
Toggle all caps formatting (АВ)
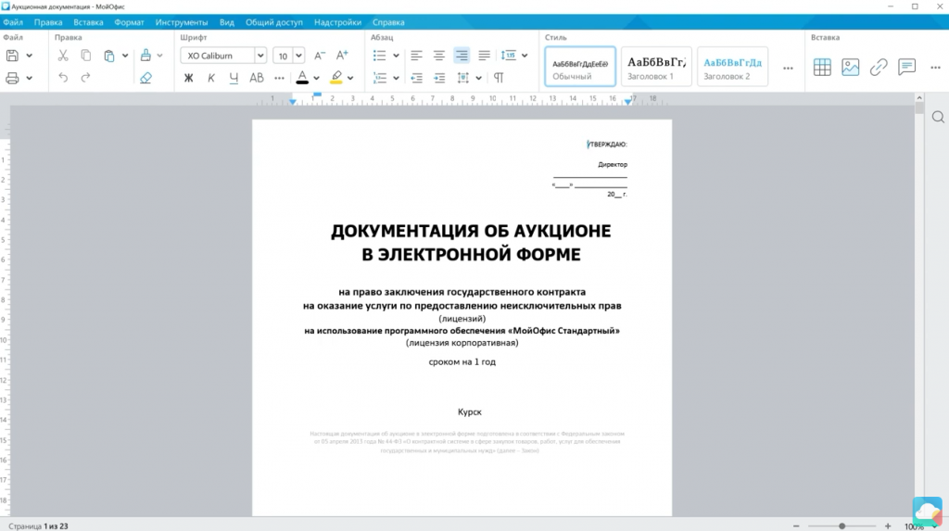pyautogui.click(x=257, y=78)
